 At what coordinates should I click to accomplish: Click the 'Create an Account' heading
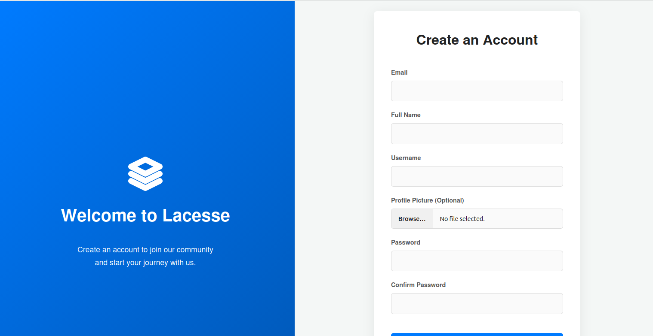tap(477, 40)
